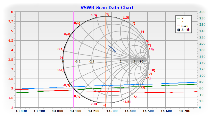Click the right axis value 120

(202, 69)
